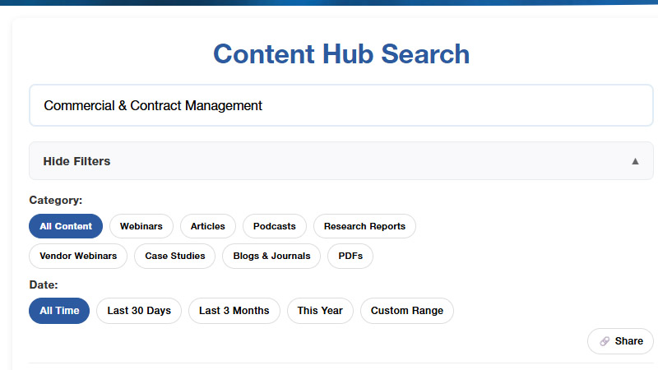Click the Content Hub Search heading
Viewport: 658px width, 370px height.
click(x=341, y=54)
